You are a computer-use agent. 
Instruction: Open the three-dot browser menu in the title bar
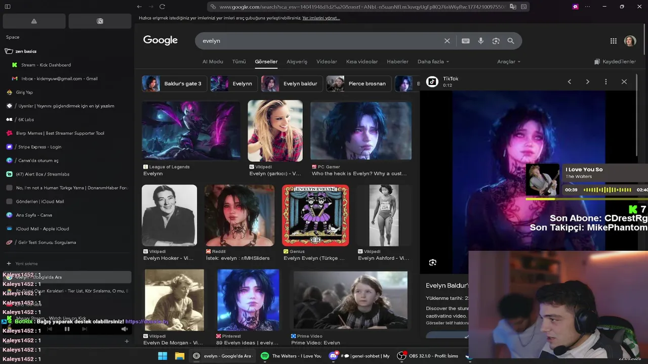tap(587, 7)
